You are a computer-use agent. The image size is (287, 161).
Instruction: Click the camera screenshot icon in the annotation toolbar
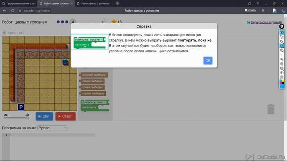[x=282, y=72]
